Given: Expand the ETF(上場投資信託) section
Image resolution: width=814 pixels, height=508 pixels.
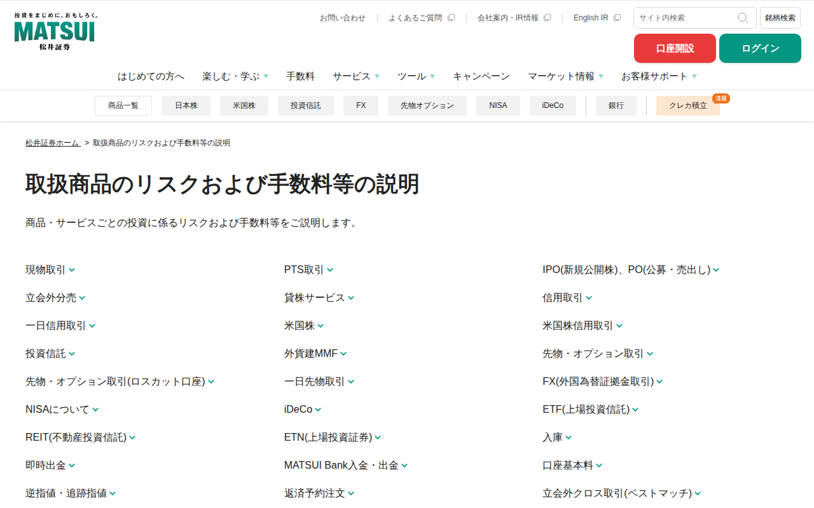Looking at the screenshot, I should (591, 410).
